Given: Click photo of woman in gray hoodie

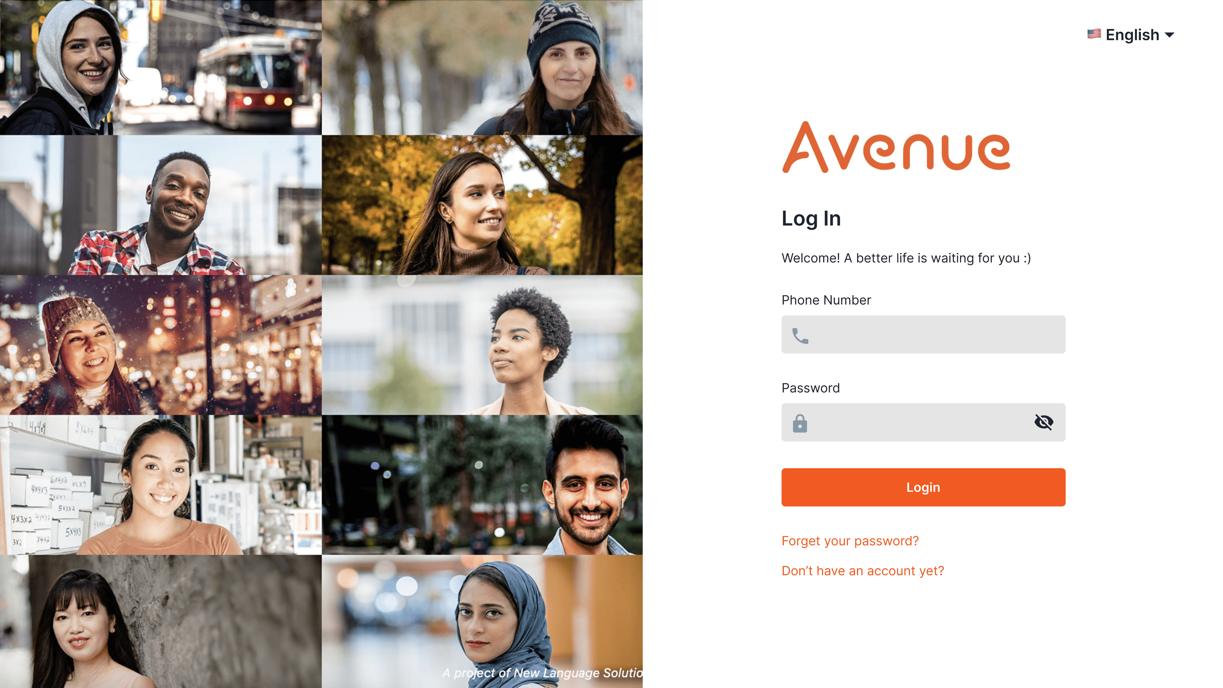Looking at the screenshot, I should 160,67.
